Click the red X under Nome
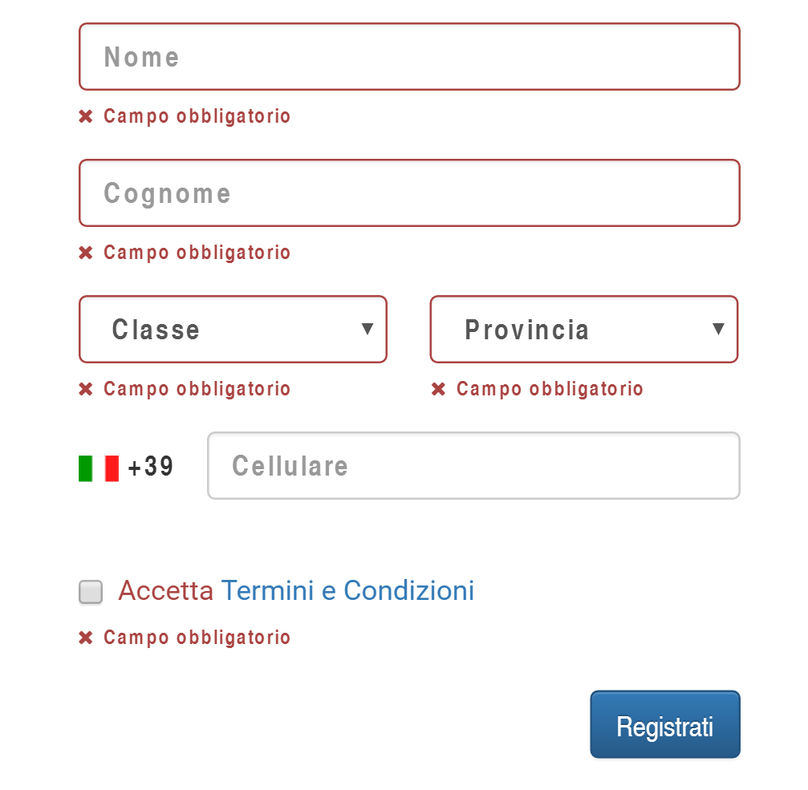 (86, 116)
